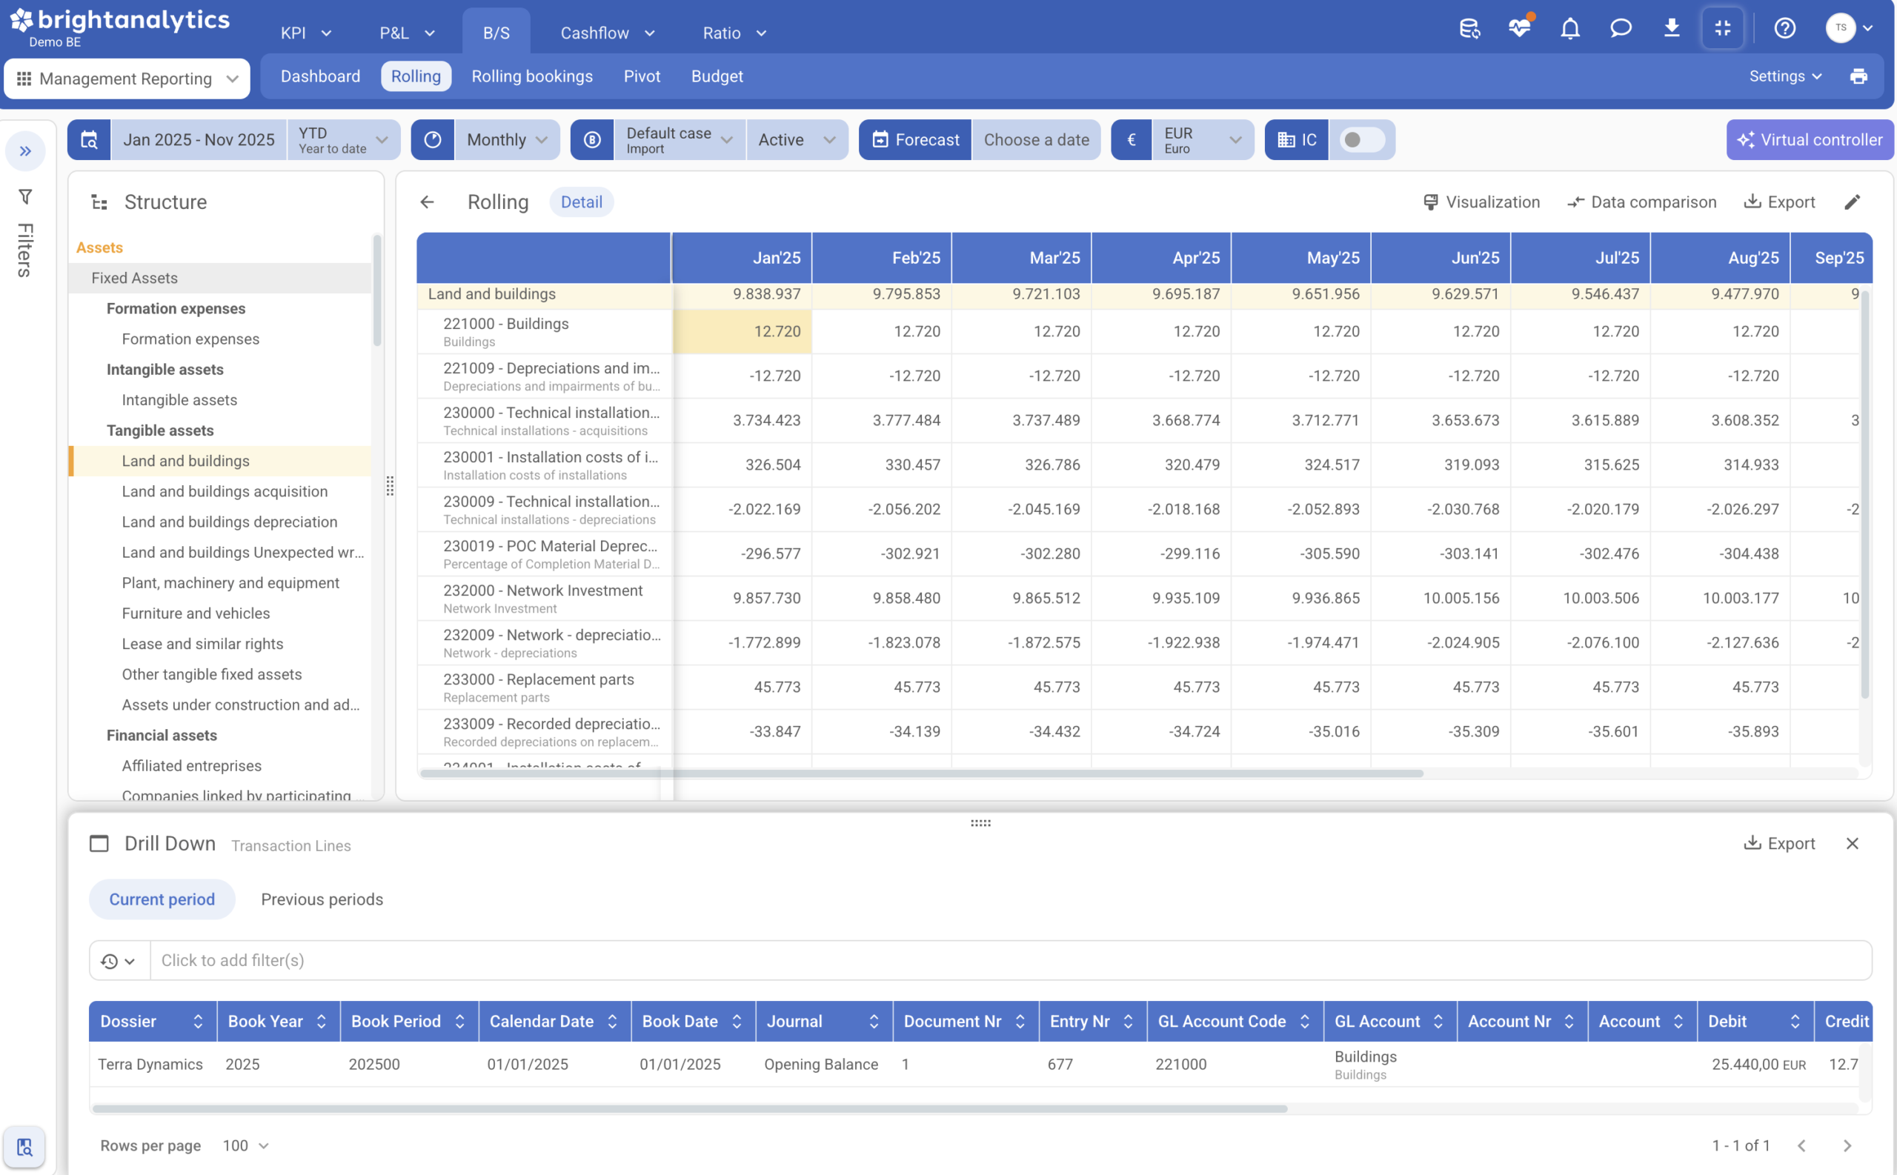Click the add filter(s) input field
This screenshot has width=1897, height=1175.
click(x=1010, y=962)
